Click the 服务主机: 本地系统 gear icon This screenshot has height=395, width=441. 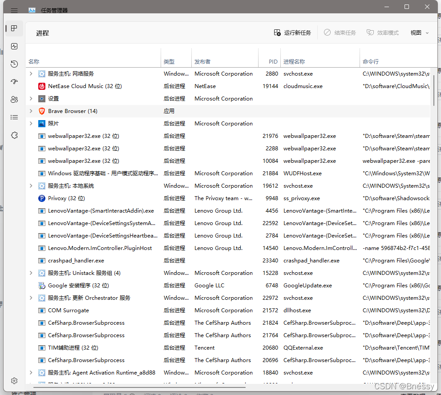[42, 186]
